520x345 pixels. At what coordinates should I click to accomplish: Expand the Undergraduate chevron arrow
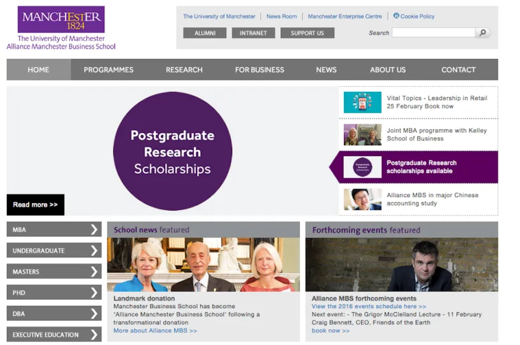94,251
